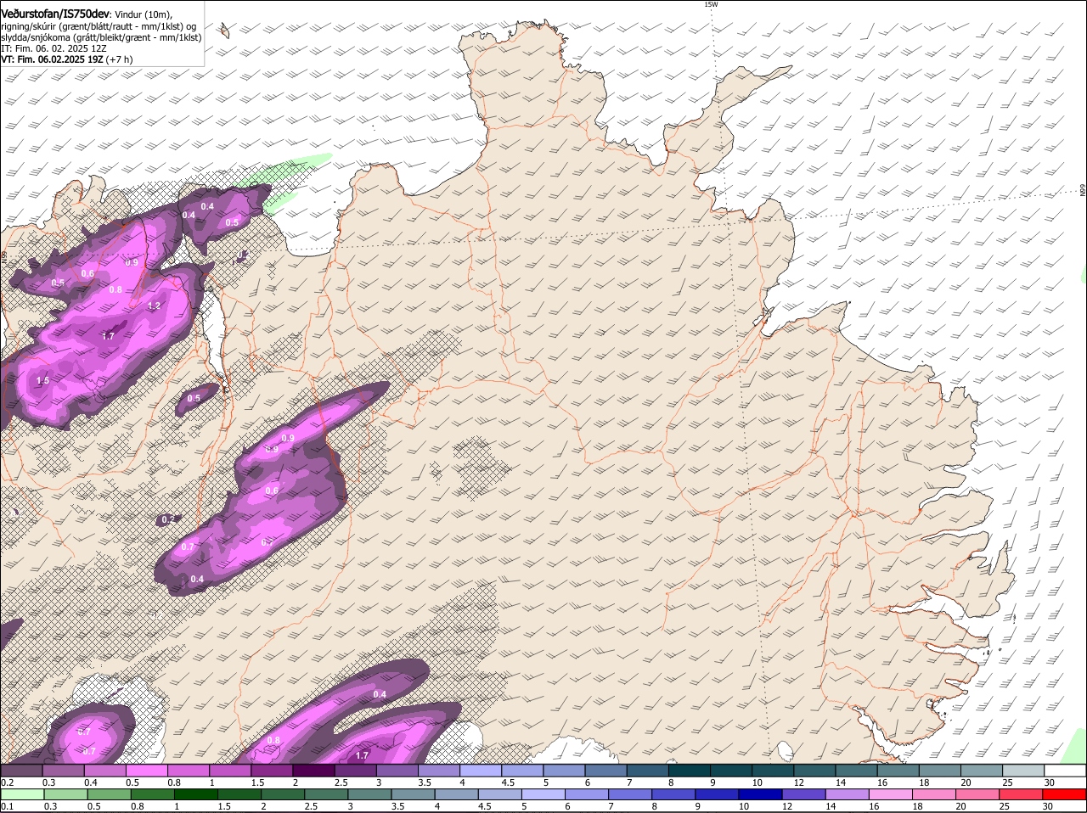Click the 0.1 label on the lower scale
Image resolution: width=1087 pixels, height=813 pixels.
pos(7,807)
